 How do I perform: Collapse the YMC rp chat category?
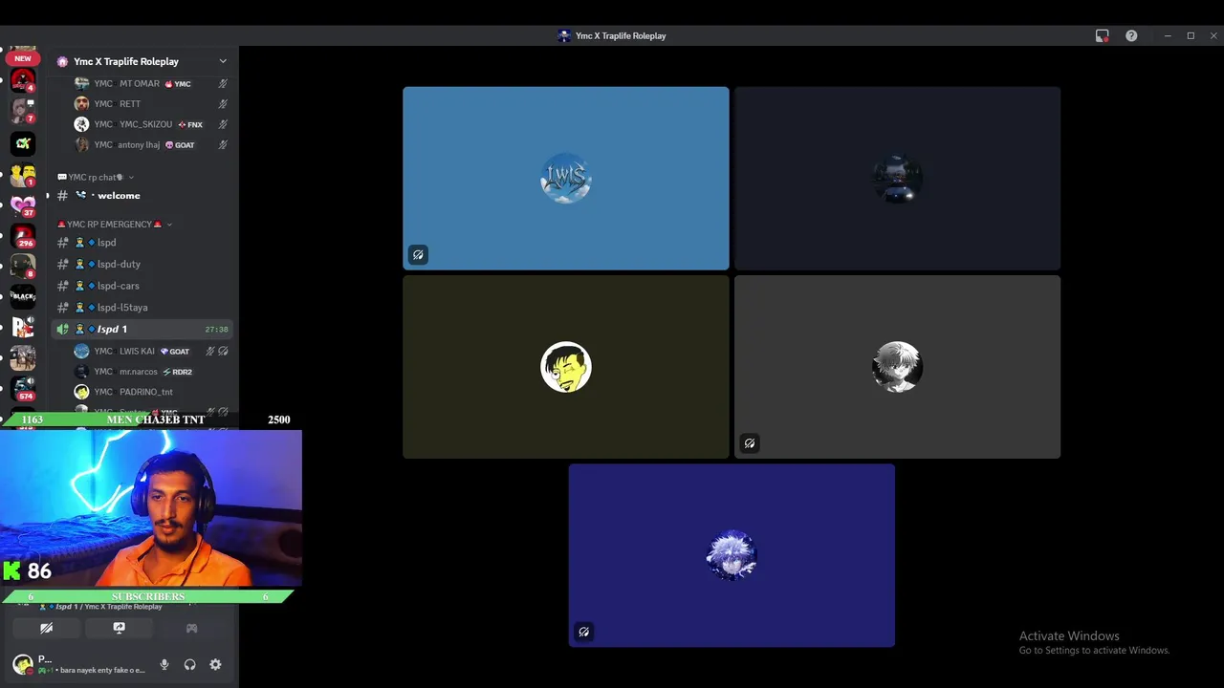(x=96, y=177)
